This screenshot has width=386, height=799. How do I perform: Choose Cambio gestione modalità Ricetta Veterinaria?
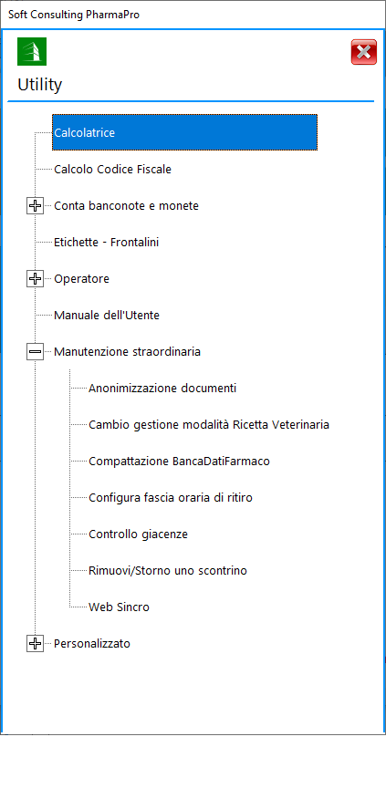[x=209, y=424]
